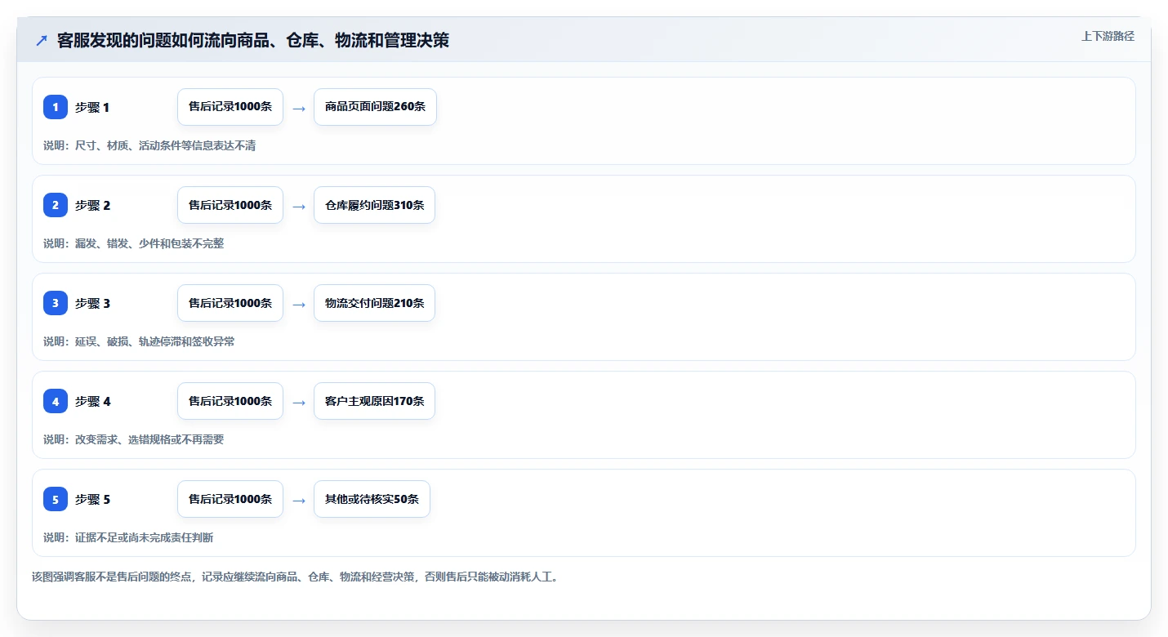Click the arrow pointing to 仓库履约问题310条
This screenshot has width=1168, height=637.
(299, 206)
